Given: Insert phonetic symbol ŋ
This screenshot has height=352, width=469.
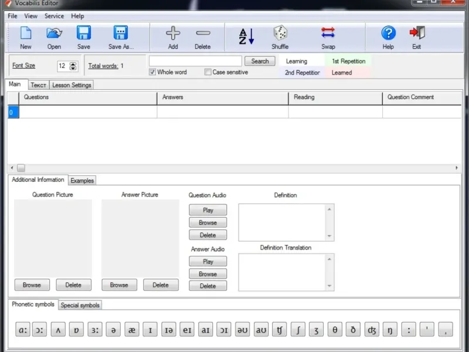Looking at the screenshot, I should pyautogui.click(x=390, y=330).
